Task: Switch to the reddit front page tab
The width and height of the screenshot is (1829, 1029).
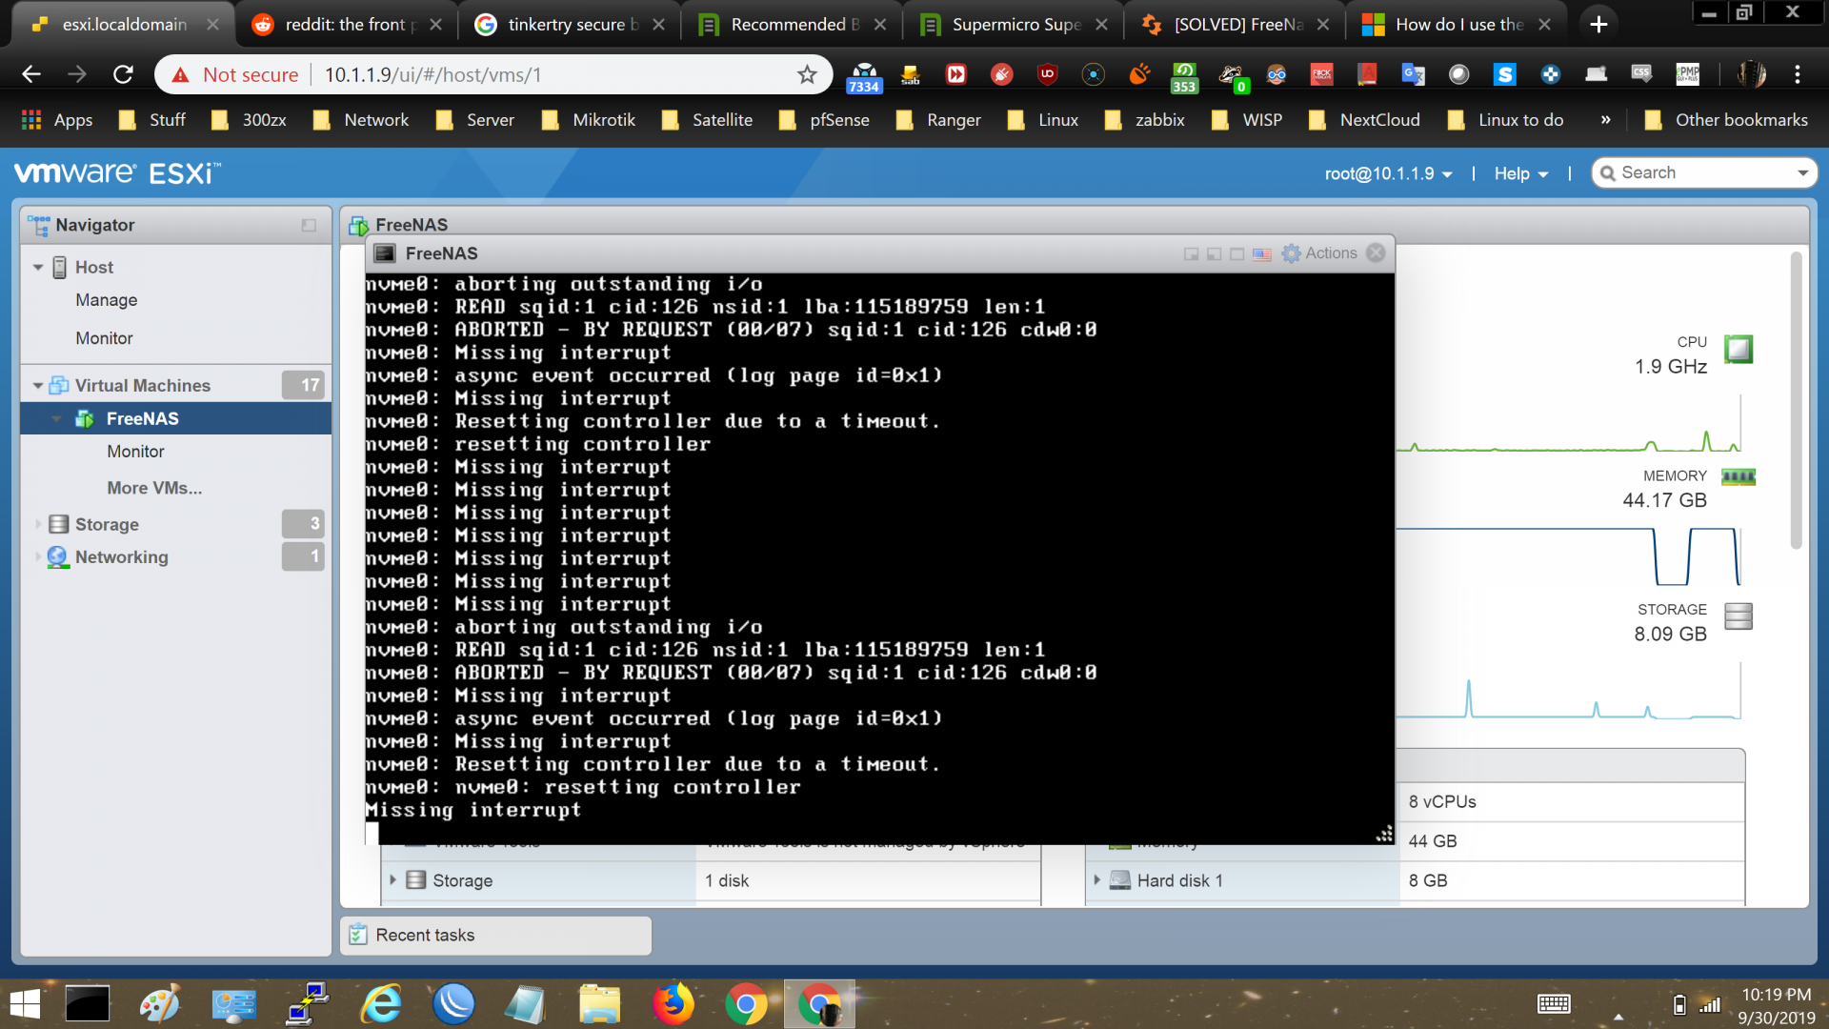Action: pyautogui.click(x=346, y=25)
